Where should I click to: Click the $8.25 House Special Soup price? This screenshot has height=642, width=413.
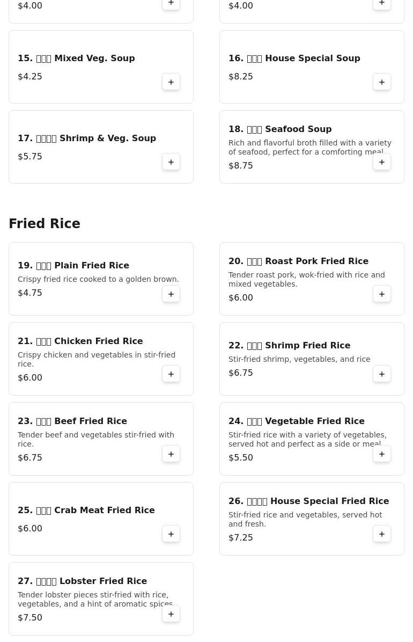pyautogui.click(x=241, y=76)
